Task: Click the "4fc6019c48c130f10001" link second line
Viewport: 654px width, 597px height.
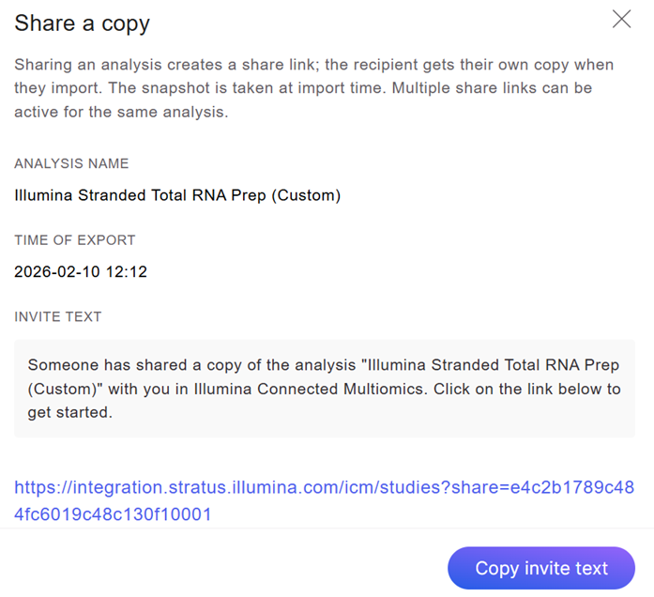Action: click(113, 513)
